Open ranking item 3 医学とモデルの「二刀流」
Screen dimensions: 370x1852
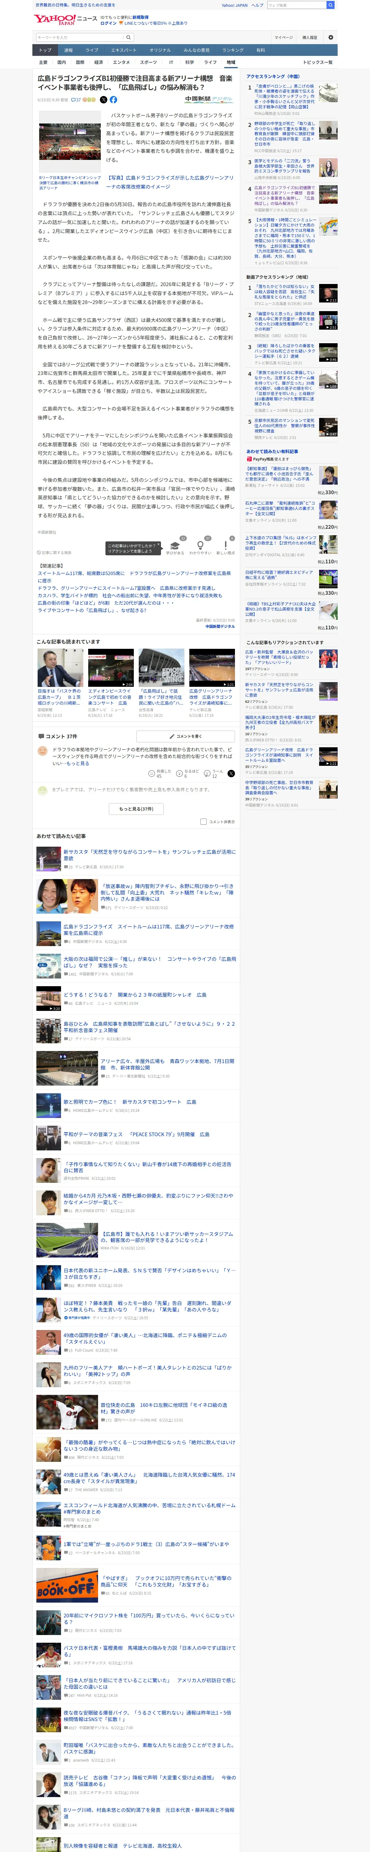285,166
